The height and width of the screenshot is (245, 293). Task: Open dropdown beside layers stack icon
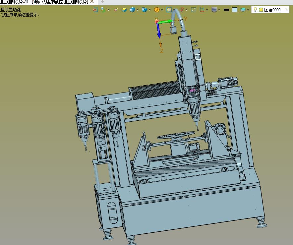[248, 10]
